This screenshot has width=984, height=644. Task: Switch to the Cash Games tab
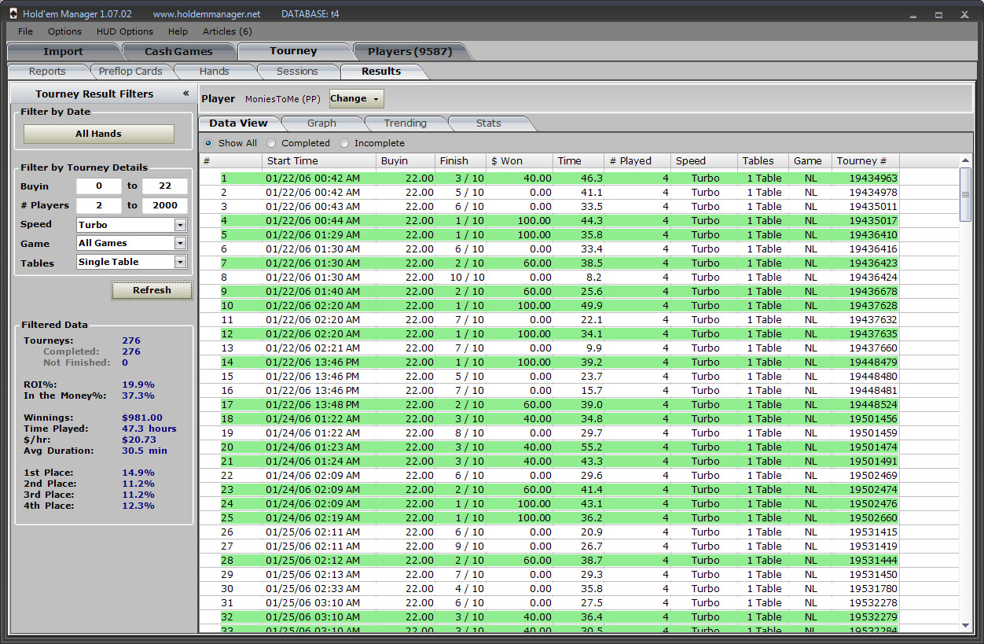[178, 52]
